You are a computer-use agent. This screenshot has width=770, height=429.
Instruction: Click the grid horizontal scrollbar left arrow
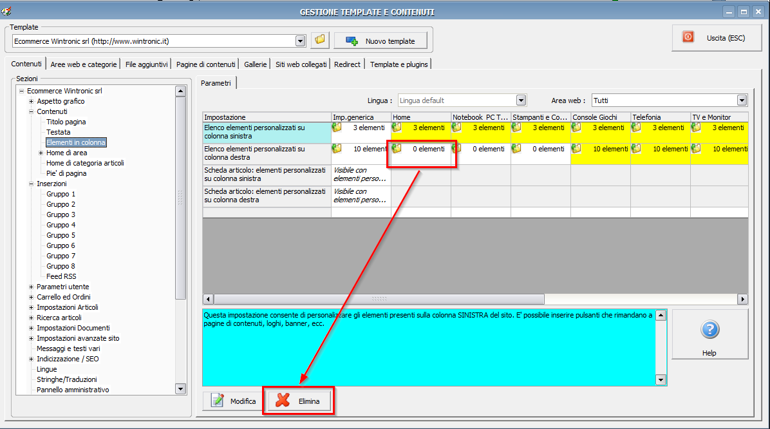click(208, 299)
